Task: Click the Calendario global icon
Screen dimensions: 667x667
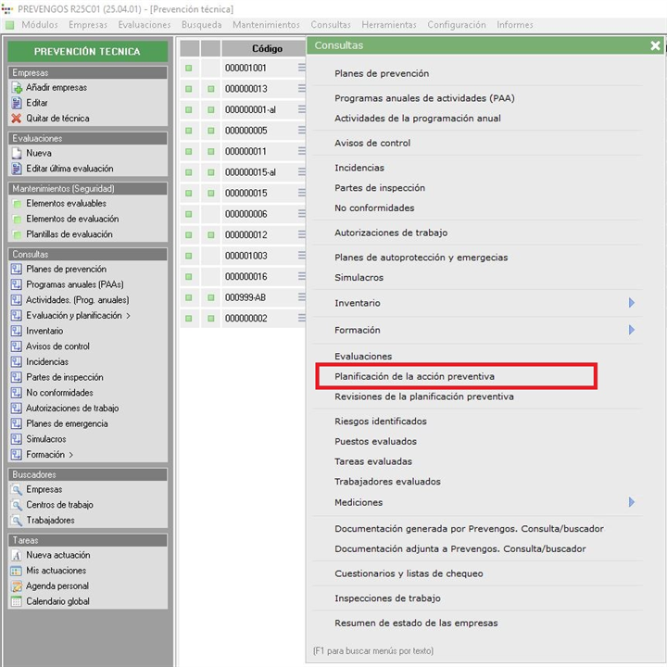Action: point(17,602)
